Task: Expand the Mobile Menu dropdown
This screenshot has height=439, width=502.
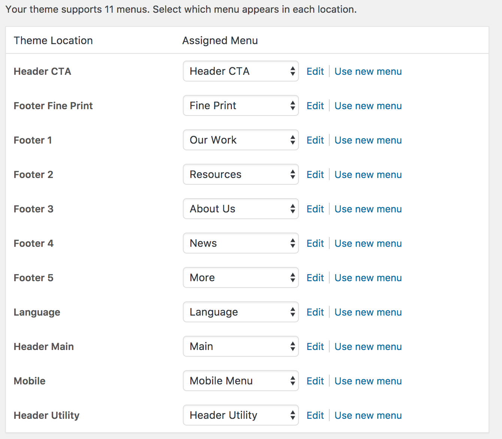Action: [x=241, y=381]
